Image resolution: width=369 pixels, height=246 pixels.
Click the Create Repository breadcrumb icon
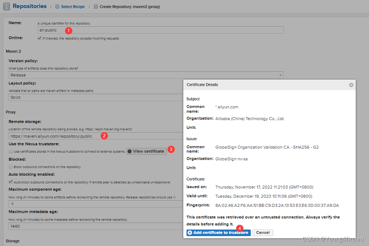96,7
